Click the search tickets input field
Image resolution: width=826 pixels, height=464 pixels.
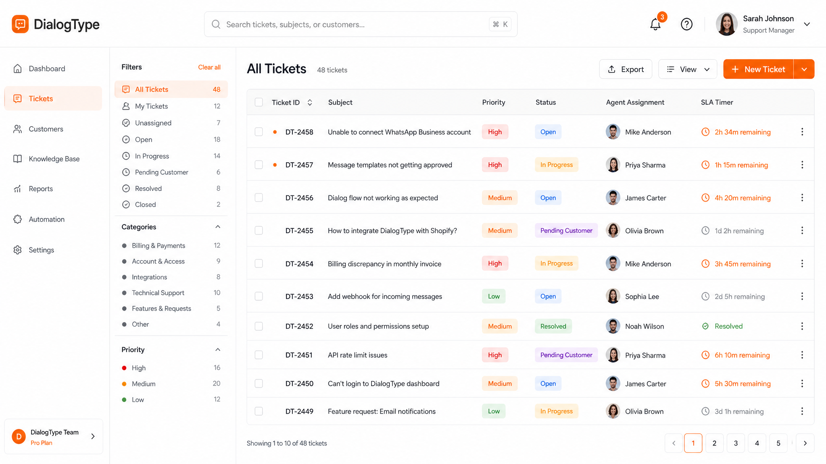tap(361, 25)
